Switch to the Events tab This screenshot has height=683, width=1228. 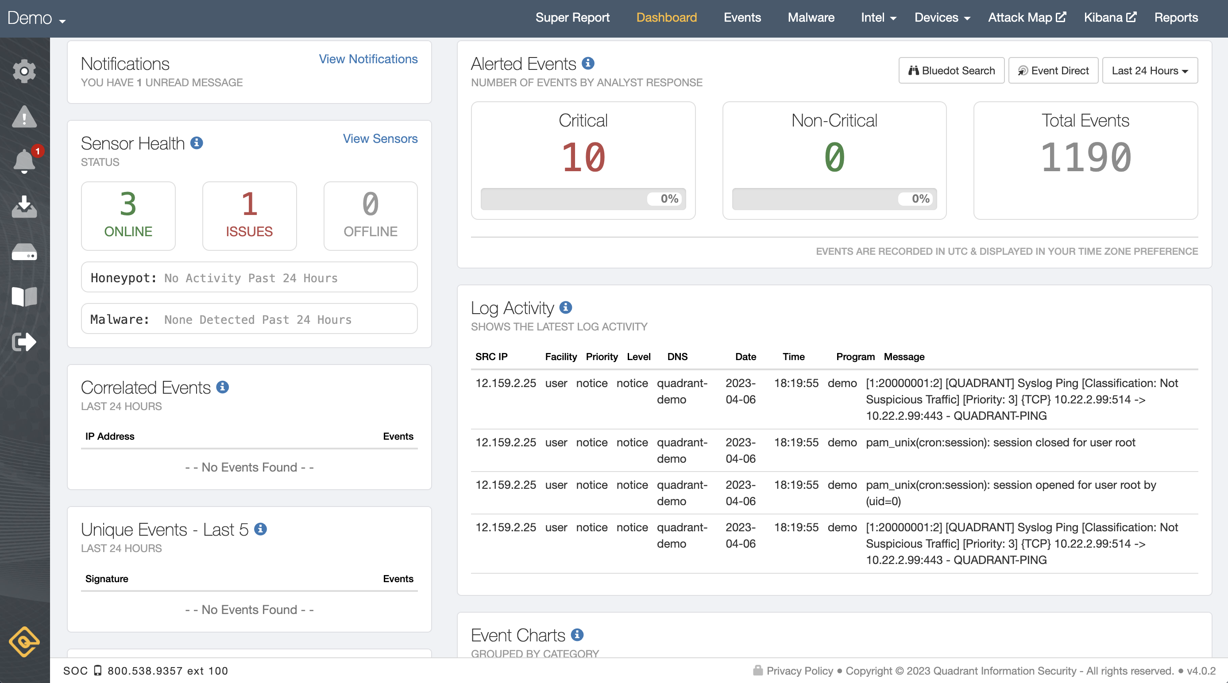click(742, 18)
